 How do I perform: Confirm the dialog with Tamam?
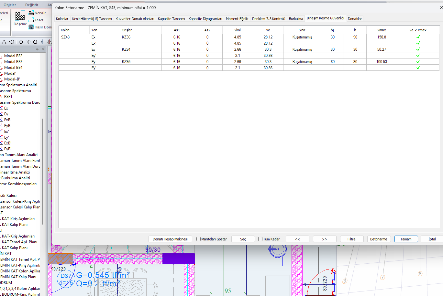pos(406,239)
